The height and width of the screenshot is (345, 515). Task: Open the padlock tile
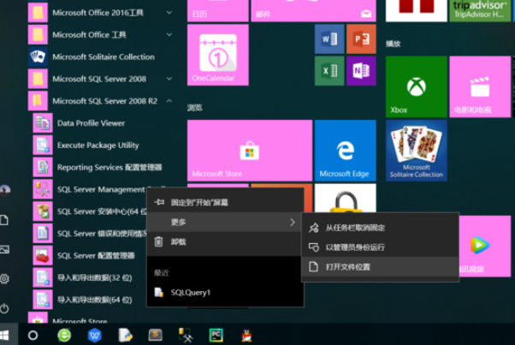346,198
